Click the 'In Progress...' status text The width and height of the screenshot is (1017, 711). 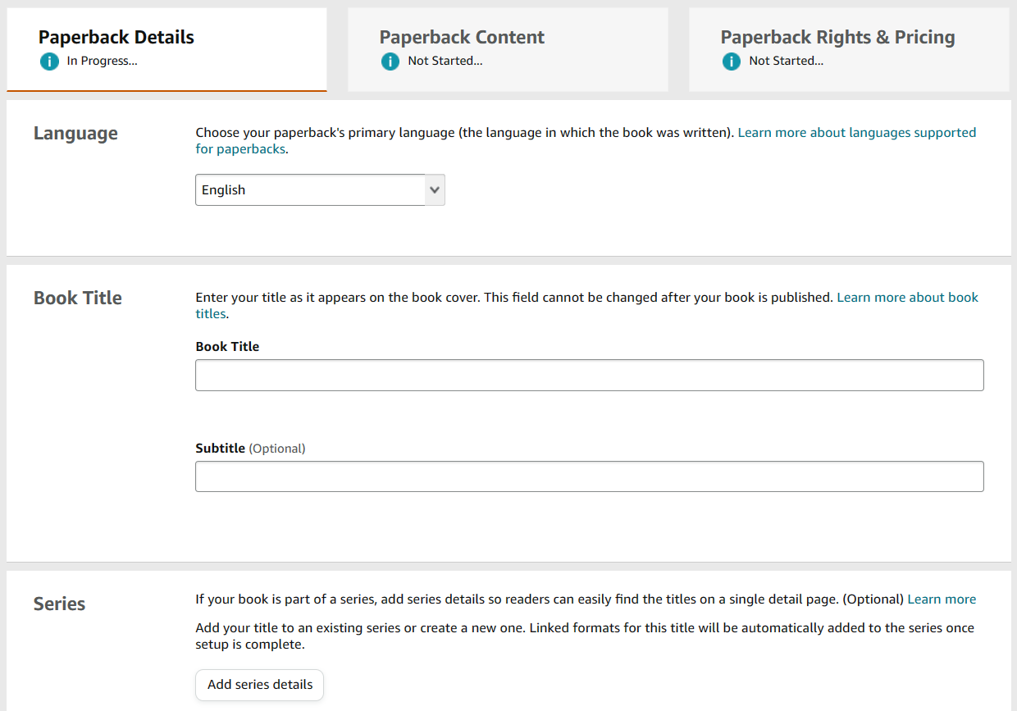pyautogui.click(x=102, y=62)
